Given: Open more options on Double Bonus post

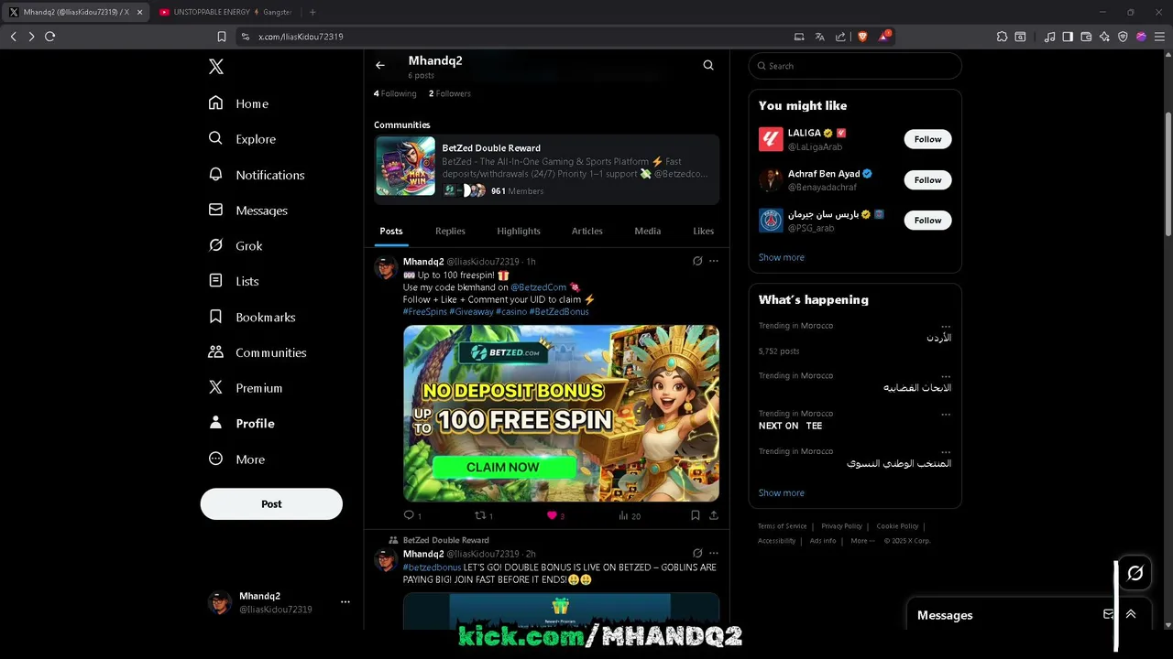Looking at the screenshot, I should pos(714,554).
